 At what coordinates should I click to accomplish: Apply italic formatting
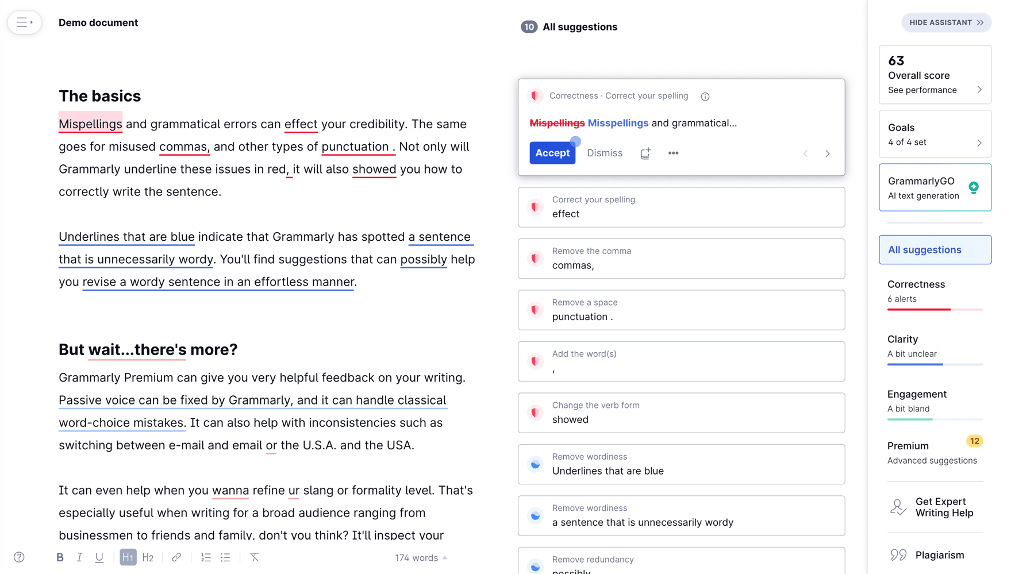click(80, 557)
